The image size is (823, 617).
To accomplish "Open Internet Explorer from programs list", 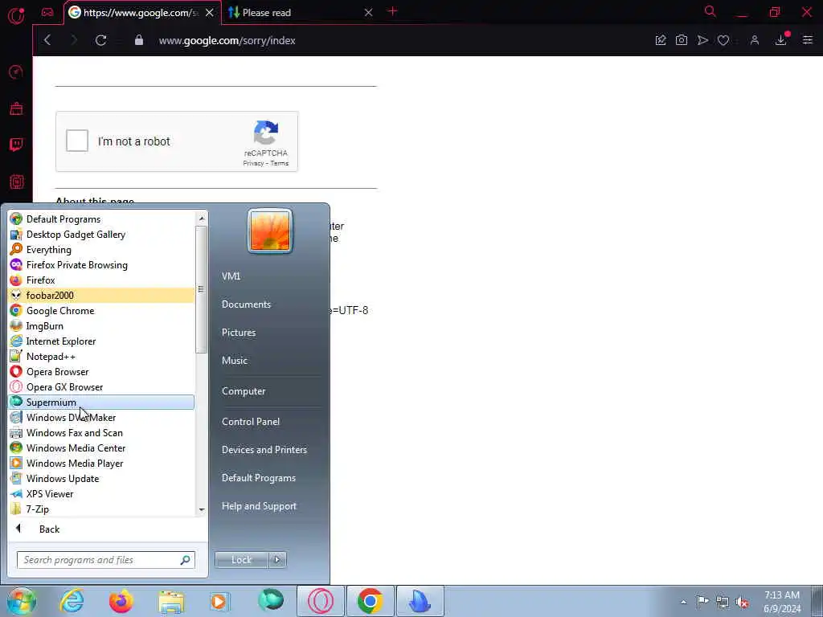I will [x=101, y=341].
